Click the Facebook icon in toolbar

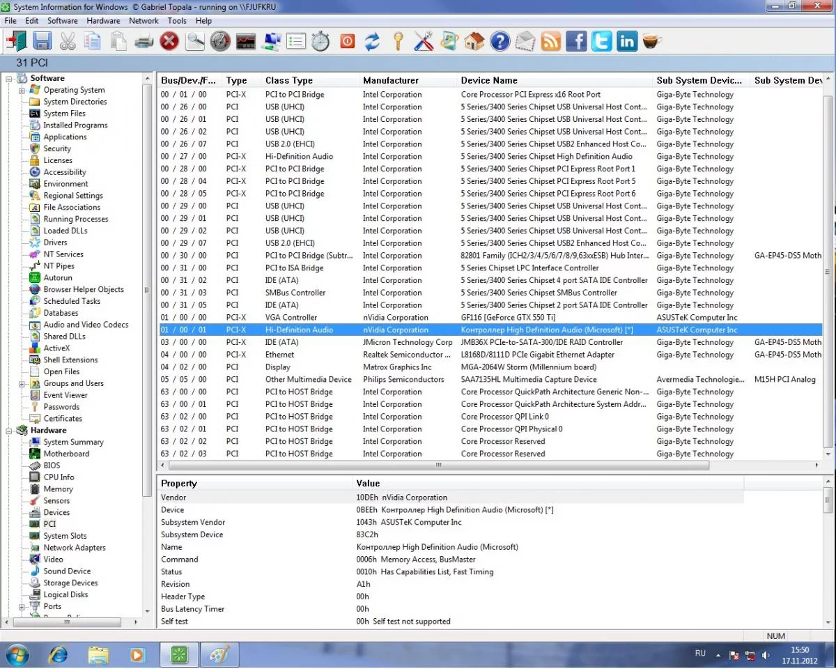[x=576, y=42]
